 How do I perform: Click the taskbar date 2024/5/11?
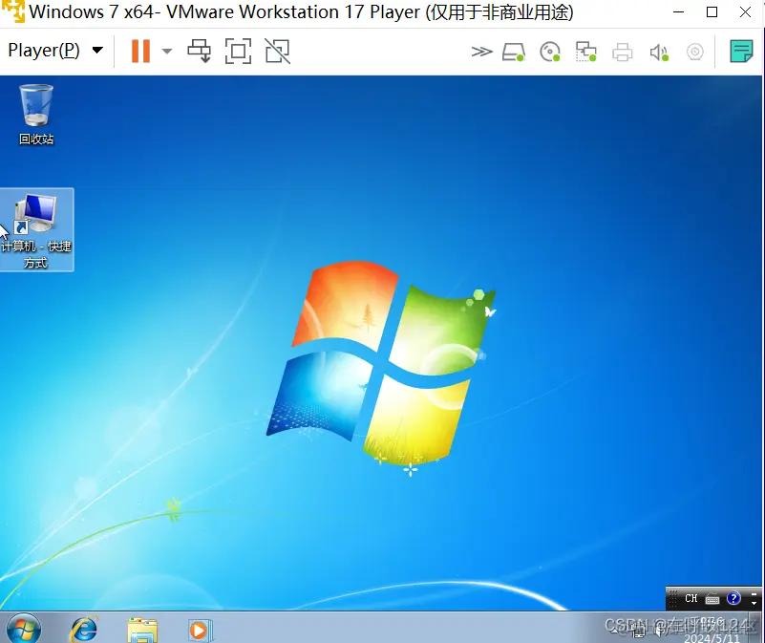(x=712, y=637)
